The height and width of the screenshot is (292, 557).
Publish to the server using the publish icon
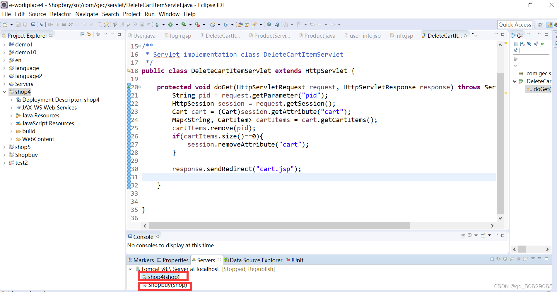525,259
